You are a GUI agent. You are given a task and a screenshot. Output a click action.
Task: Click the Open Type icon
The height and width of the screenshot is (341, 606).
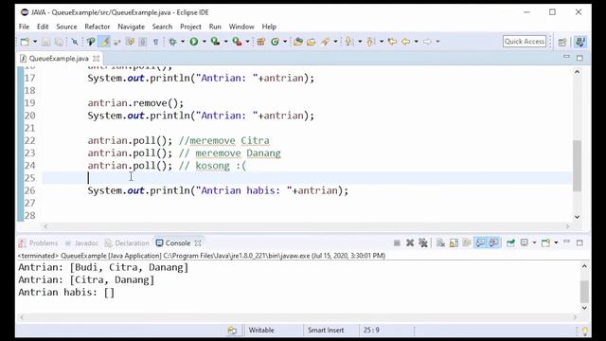click(298, 42)
